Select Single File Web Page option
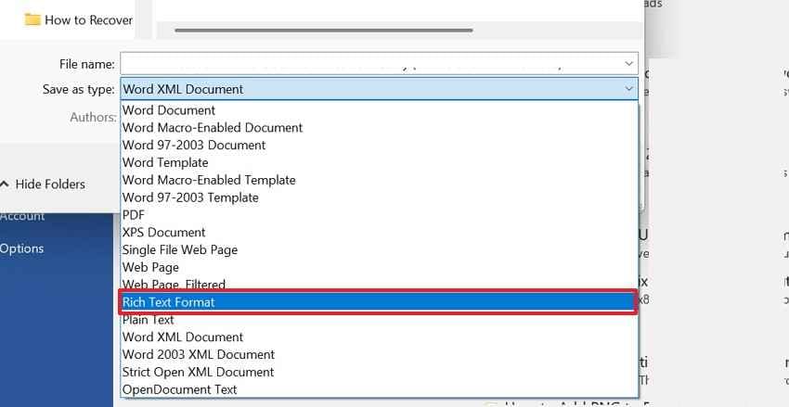Image resolution: width=789 pixels, height=407 pixels. pyautogui.click(x=380, y=249)
